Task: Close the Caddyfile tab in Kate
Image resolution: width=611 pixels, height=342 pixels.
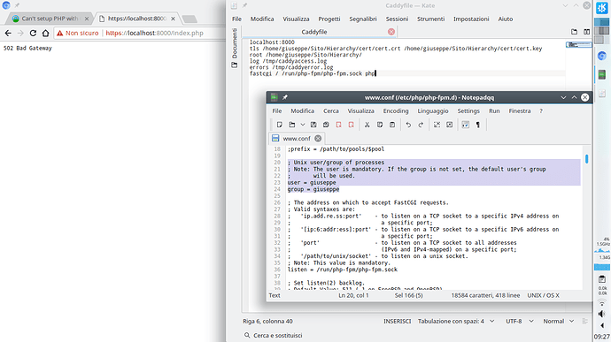Action: [x=391, y=32]
